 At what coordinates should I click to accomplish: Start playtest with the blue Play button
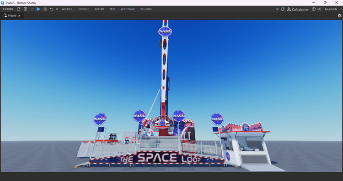coord(38,9)
